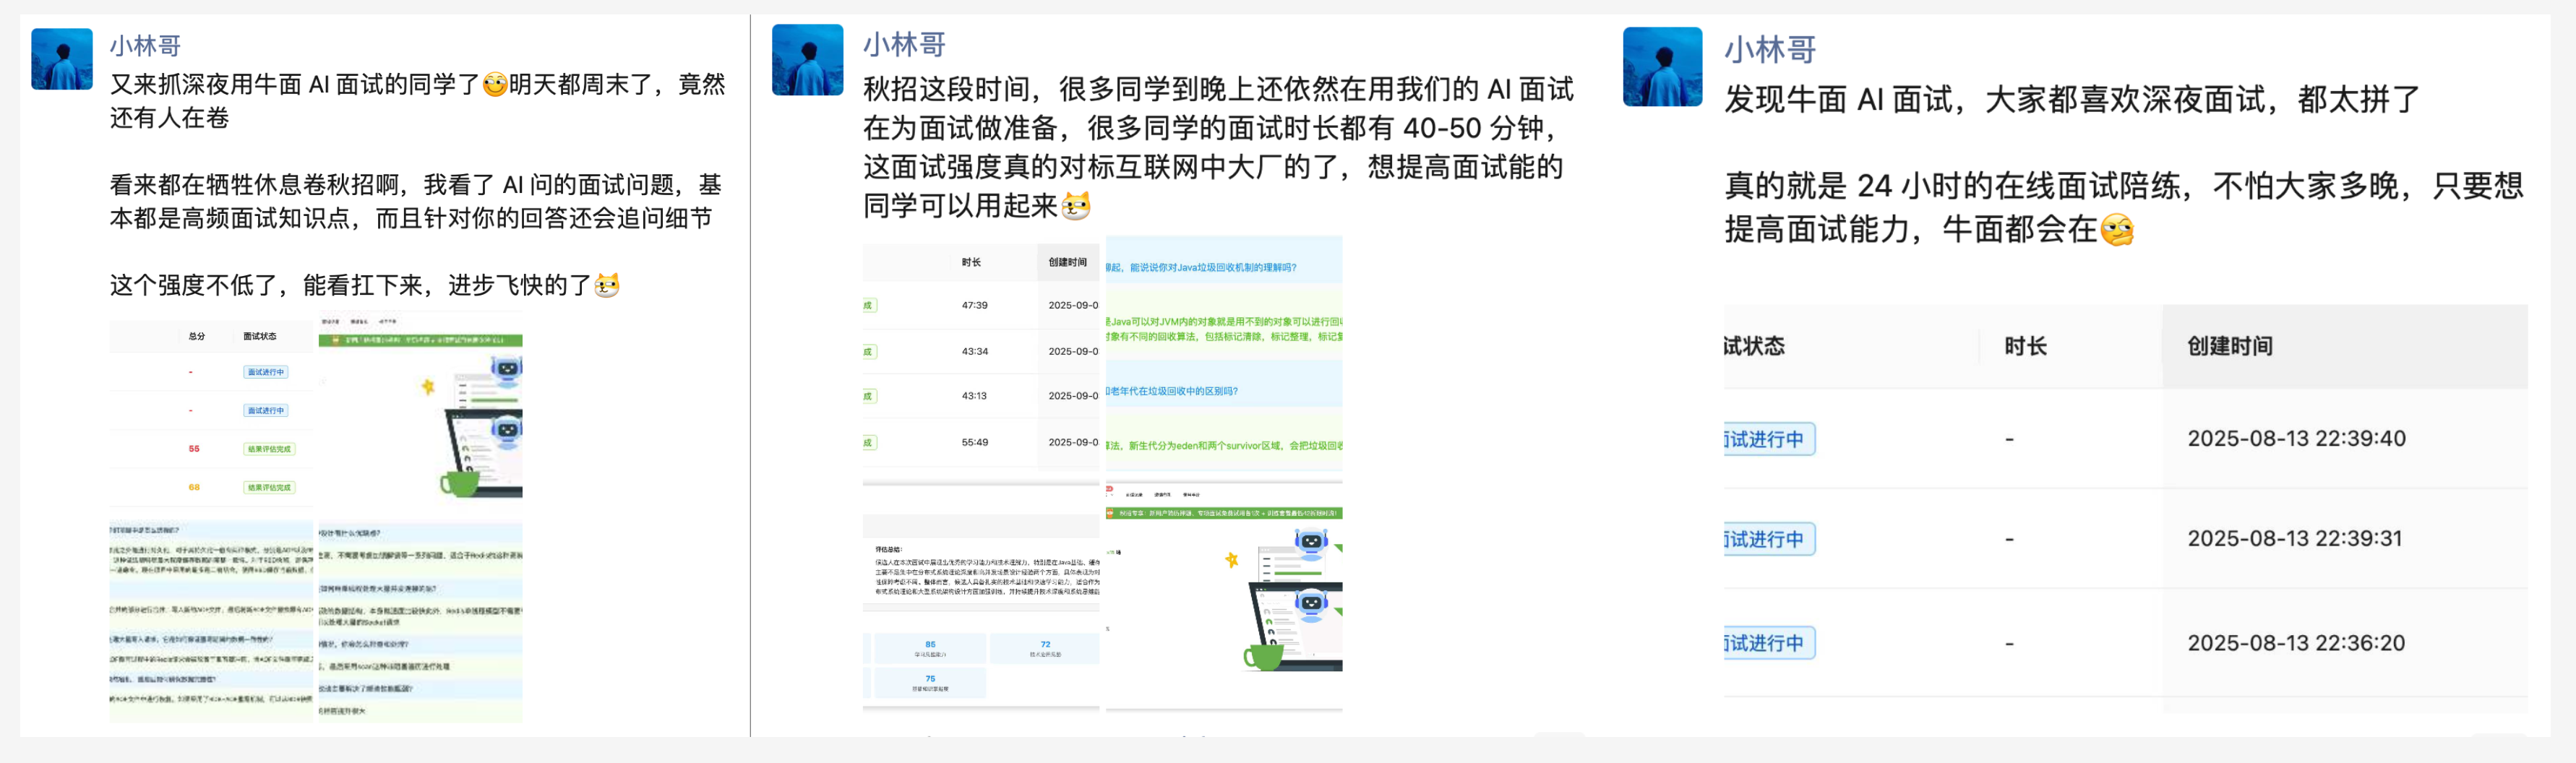Click the wide-eyed emoji after 面试的同学了
Image resolution: width=2576 pixels, height=763 pixels.
point(494,85)
